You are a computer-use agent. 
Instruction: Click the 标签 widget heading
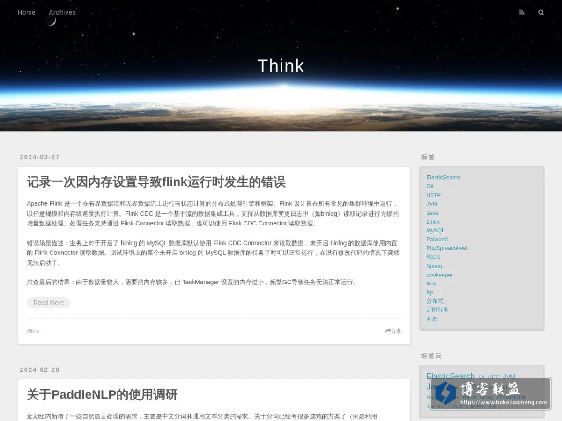(428, 157)
